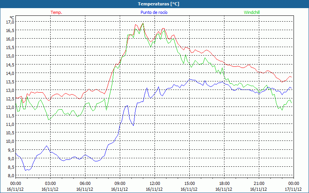
Task: Click the 21:00 time axis label
Action: tap(259, 184)
